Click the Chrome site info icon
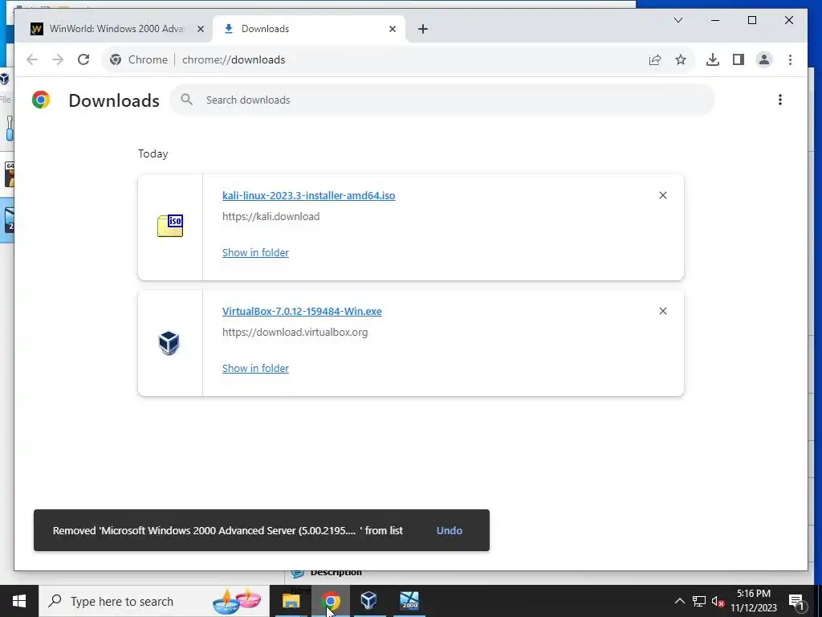Screen dimensions: 822x617 pos(116,59)
